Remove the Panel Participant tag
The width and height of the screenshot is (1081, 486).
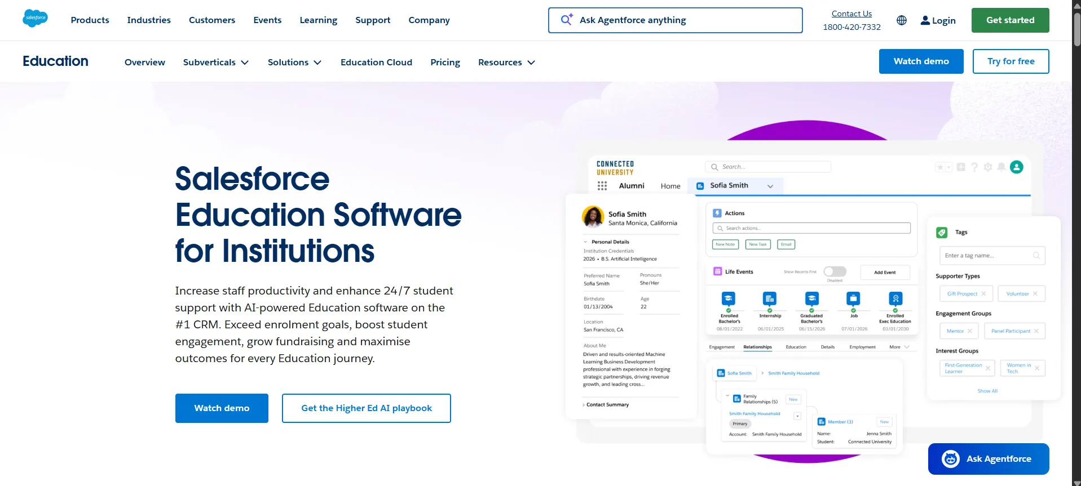[1036, 331]
